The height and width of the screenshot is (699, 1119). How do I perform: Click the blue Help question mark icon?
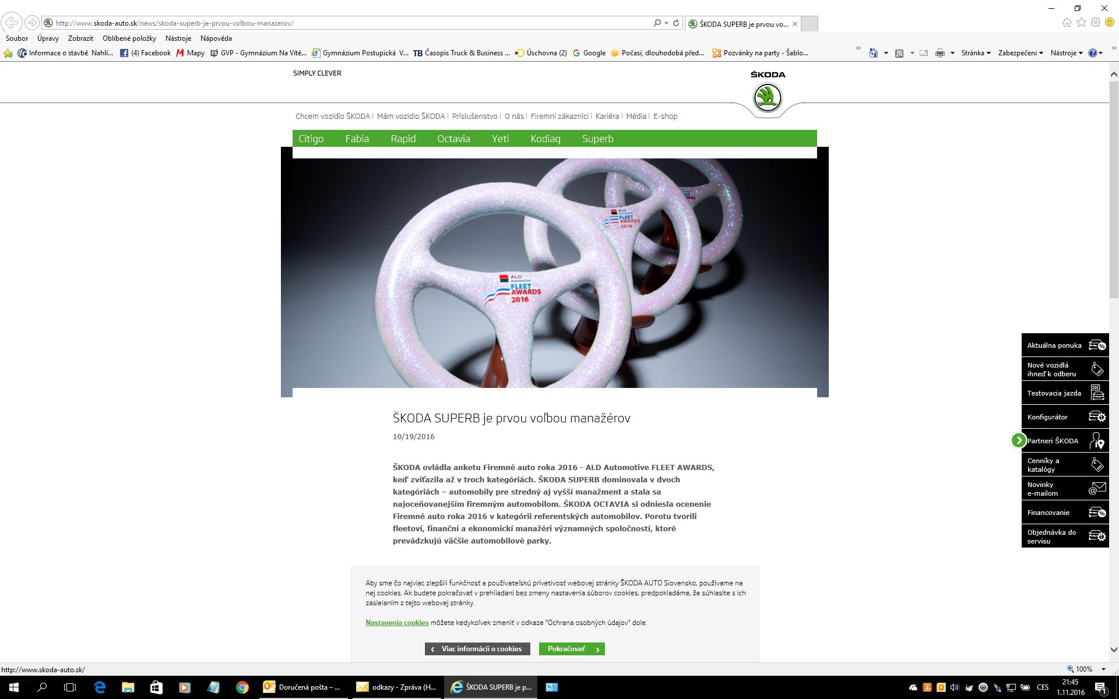(1093, 53)
